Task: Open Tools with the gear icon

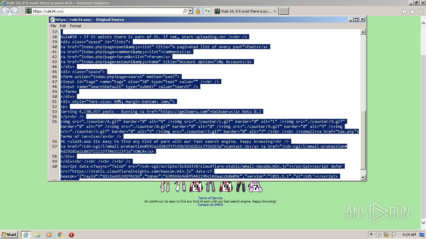Action: (x=420, y=12)
